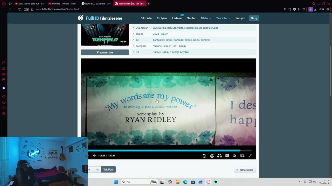This screenshot has width=332, height=186.
Task: Open the taskbar volume speaker icon
Action: [315, 182]
